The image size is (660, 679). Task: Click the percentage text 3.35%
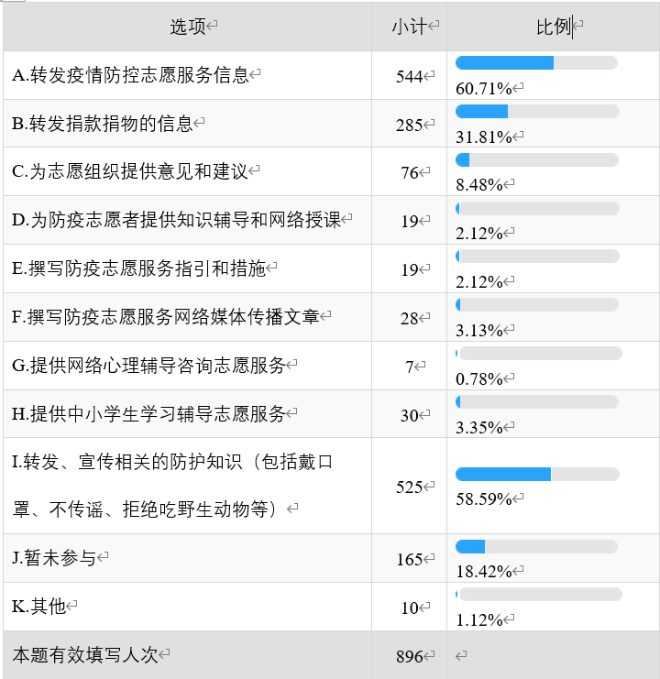click(x=479, y=427)
